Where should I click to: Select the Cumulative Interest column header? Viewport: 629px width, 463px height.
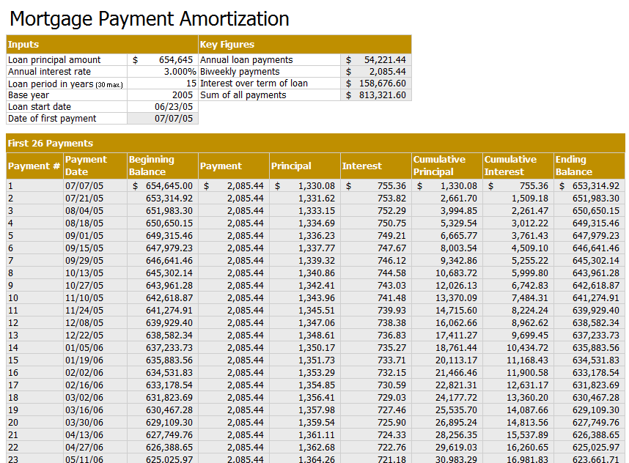[518, 166]
